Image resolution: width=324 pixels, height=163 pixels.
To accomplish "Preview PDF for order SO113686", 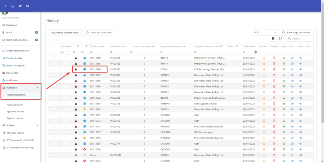I will click(274, 69).
